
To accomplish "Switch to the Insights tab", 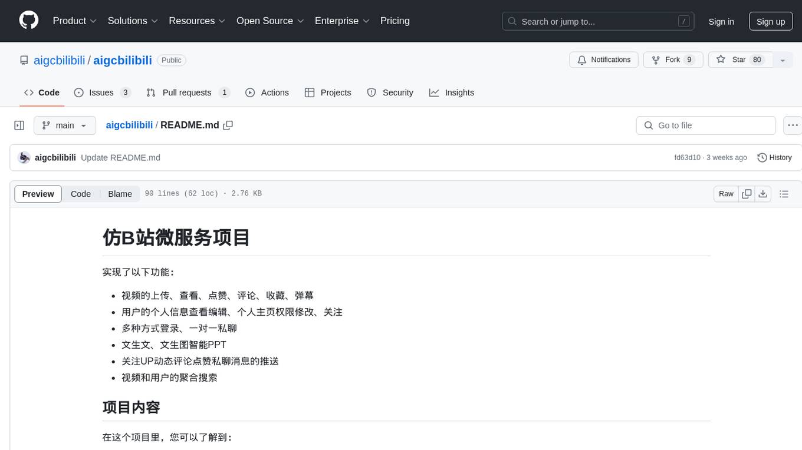I will 452,92.
